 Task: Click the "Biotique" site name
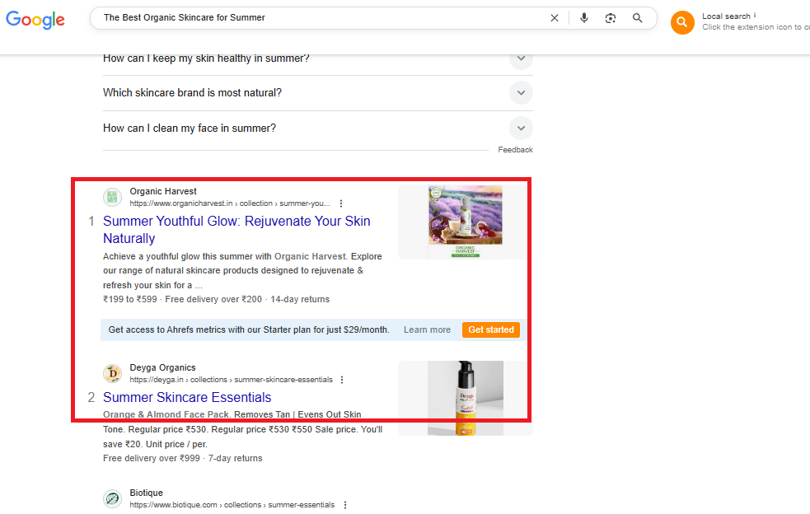pos(146,493)
